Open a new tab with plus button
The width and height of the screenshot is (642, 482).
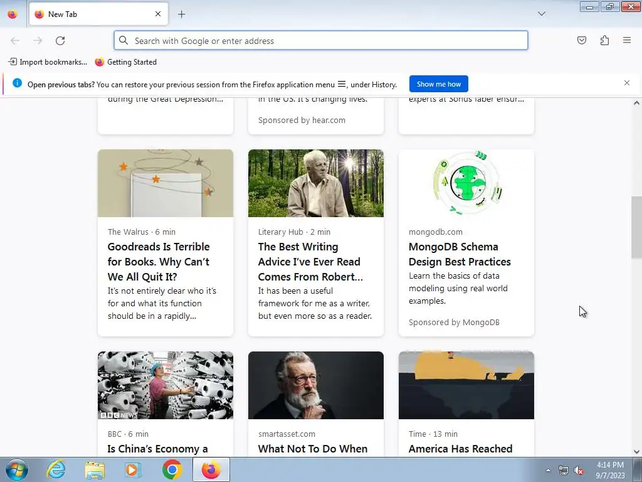pos(181,14)
